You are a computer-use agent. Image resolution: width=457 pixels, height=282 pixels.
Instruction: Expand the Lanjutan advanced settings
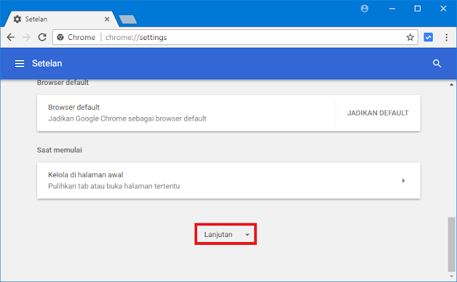coord(226,234)
